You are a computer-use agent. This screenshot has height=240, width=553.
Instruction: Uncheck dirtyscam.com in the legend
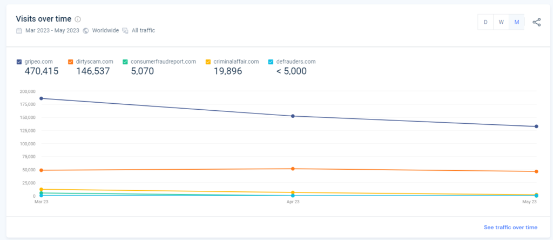click(71, 62)
